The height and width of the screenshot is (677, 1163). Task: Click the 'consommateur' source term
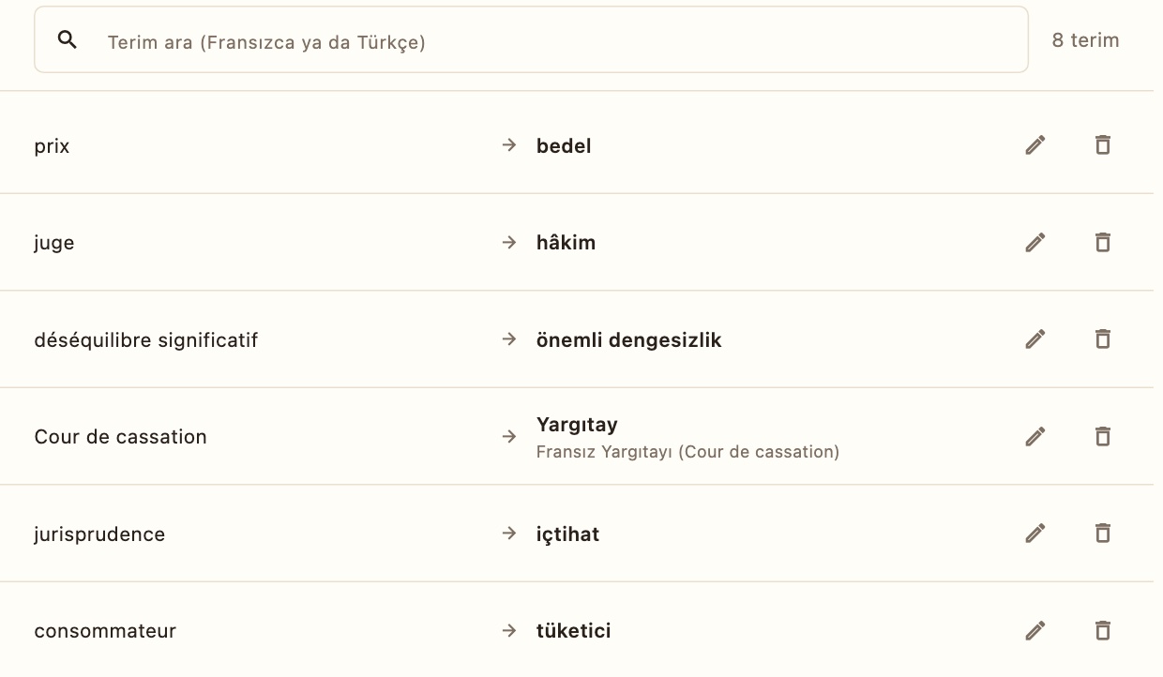[x=105, y=631]
